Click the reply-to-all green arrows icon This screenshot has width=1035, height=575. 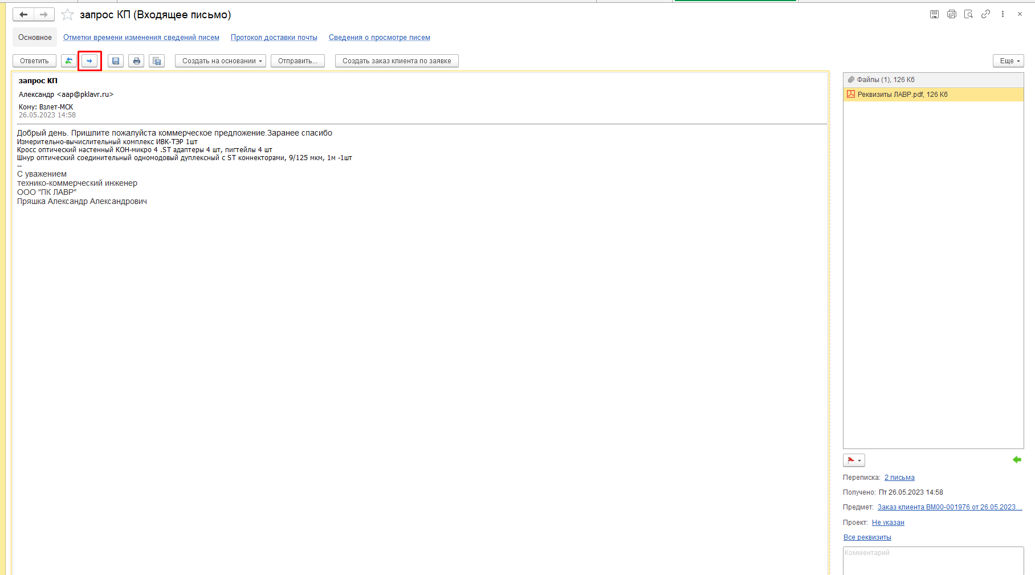tap(69, 61)
